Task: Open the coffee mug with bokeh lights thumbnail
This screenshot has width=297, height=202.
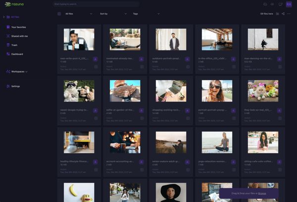Action: pos(125,142)
